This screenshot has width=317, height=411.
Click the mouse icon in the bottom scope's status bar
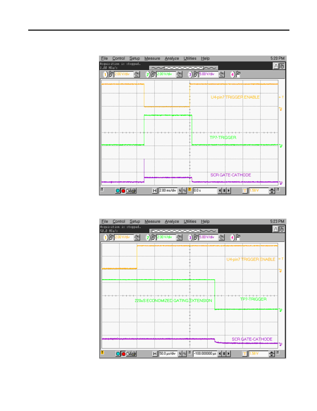pyautogui.click(x=282, y=229)
